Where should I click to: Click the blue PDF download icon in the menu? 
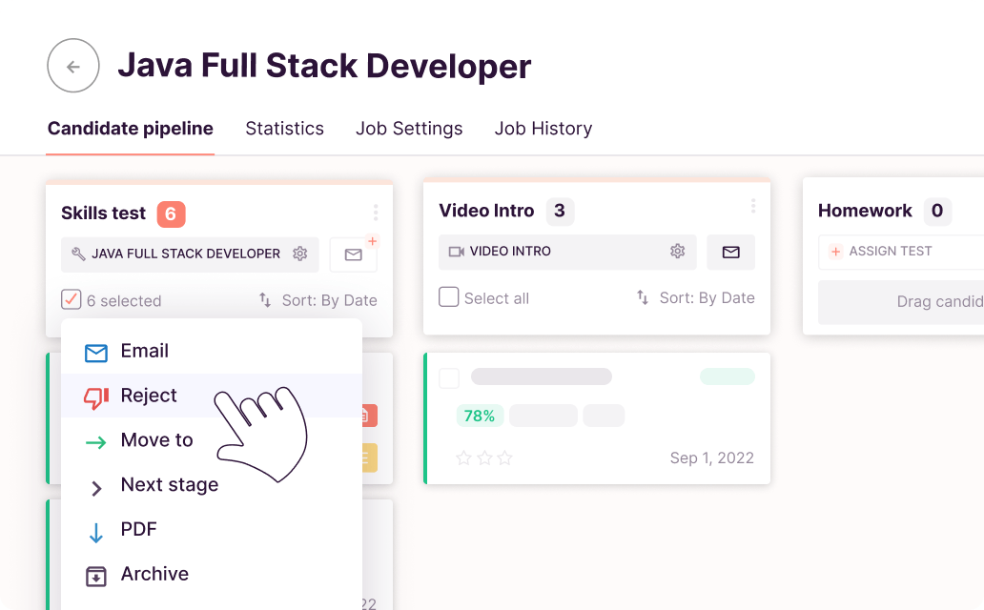(x=96, y=529)
